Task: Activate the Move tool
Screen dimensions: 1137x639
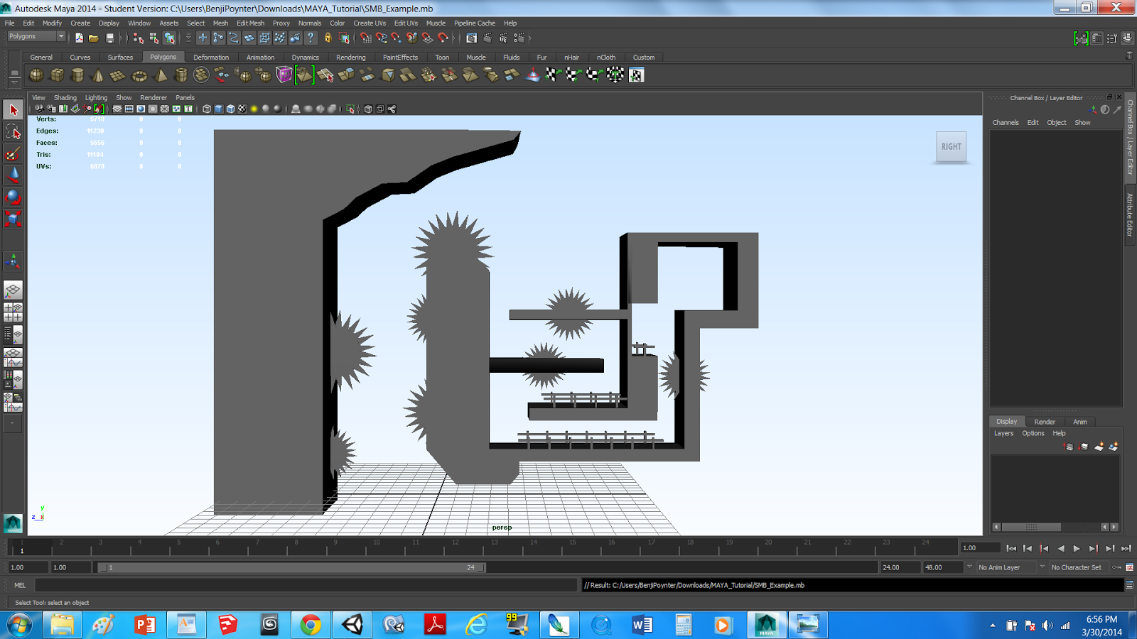Action: [13, 175]
